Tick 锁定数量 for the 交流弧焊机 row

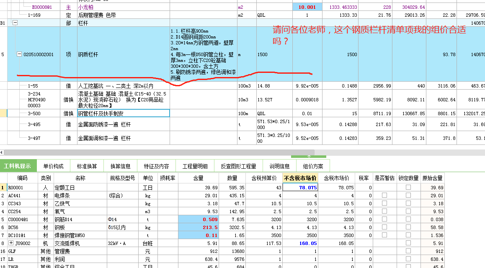pyautogui.click(x=408, y=243)
